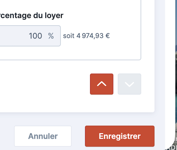This screenshot has width=177, height=150.
Task: Move the section down with the gray arrow
Action: (x=129, y=84)
